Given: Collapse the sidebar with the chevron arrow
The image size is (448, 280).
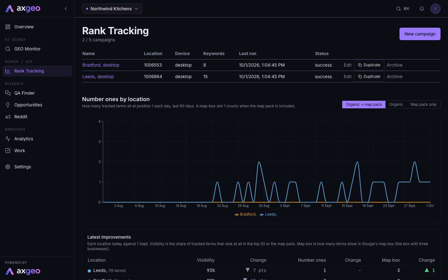Looking at the screenshot, I should point(66,9).
